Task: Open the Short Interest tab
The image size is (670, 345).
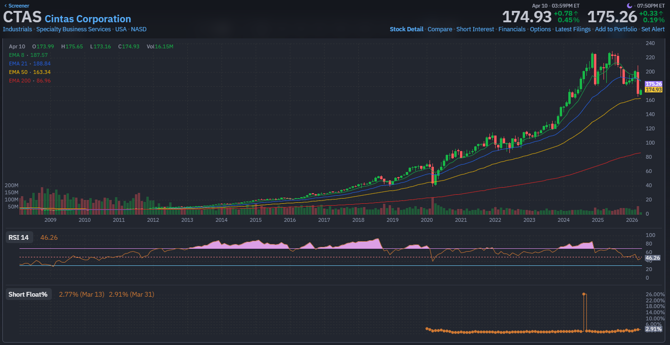Action: 475,29
